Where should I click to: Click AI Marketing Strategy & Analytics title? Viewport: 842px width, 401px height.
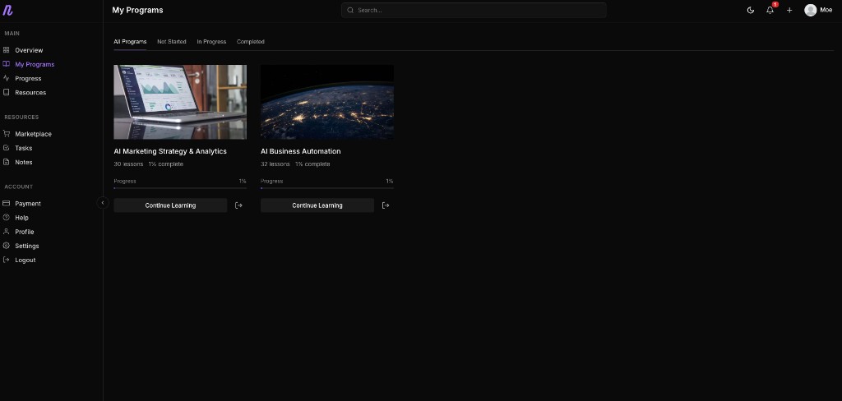coord(170,151)
